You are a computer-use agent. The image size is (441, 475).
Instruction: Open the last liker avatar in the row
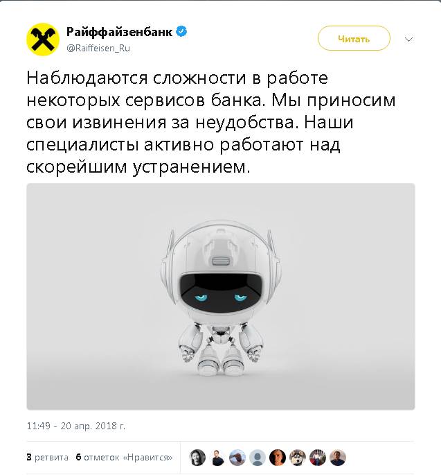tap(338, 458)
